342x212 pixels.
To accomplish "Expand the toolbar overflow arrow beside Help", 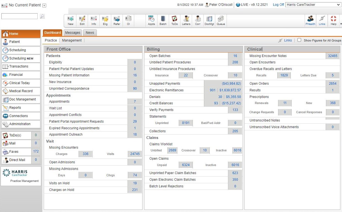I will coord(341,24).
